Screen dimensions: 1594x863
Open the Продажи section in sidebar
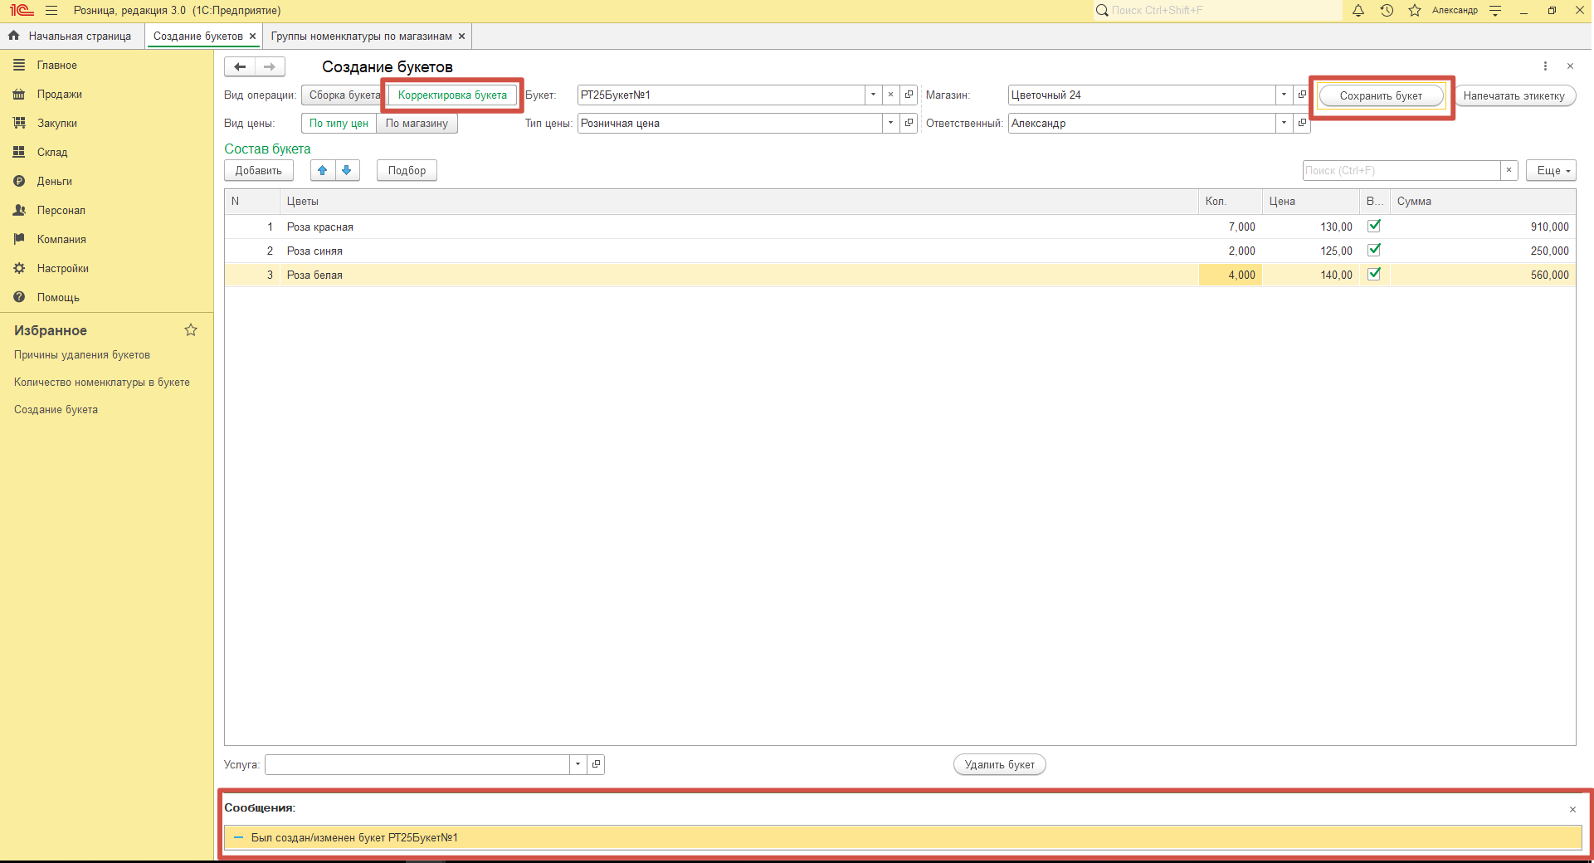point(59,95)
